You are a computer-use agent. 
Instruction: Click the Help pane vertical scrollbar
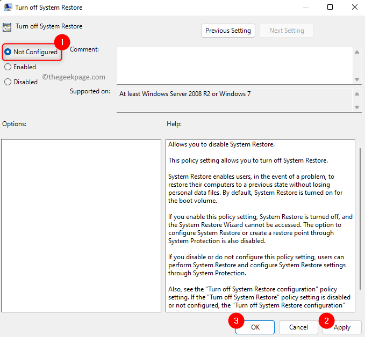360,219
